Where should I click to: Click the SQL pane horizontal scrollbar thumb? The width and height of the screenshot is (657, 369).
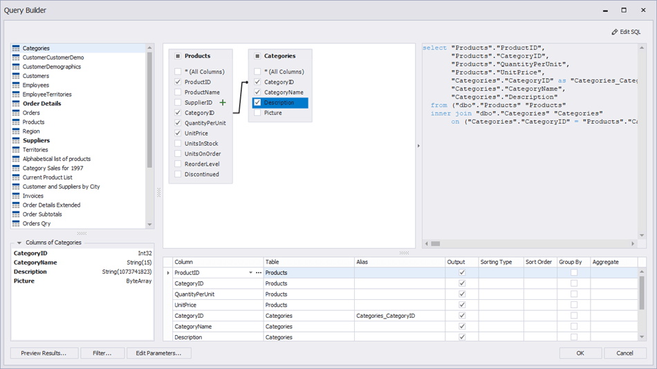coord(436,243)
